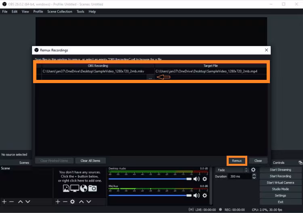303x213 pixels.
Task: Click the OBS Recording column header
Action: pyautogui.click(x=98, y=66)
